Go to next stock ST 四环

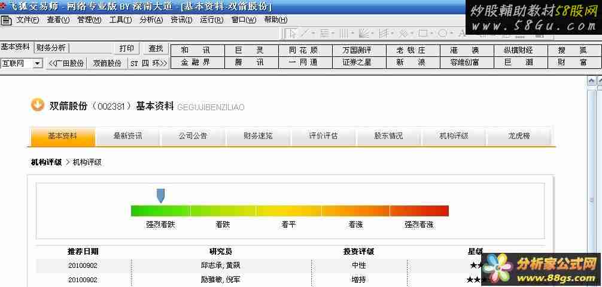point(148,63)
